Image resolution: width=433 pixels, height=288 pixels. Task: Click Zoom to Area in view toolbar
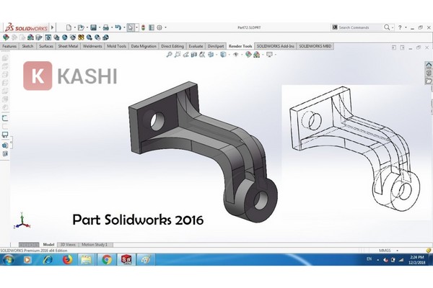click(x=178, y=55)
